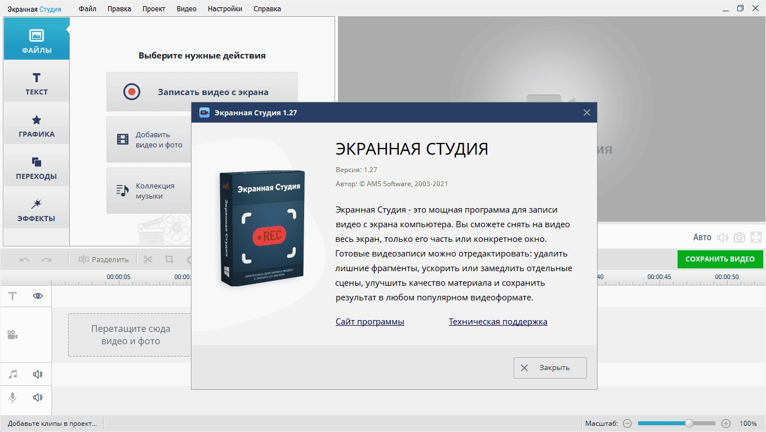Image resolution: width=766 pixels, height=432 pixels.
Task: Mute the music track speaker
Action: [x=38, y=374]
